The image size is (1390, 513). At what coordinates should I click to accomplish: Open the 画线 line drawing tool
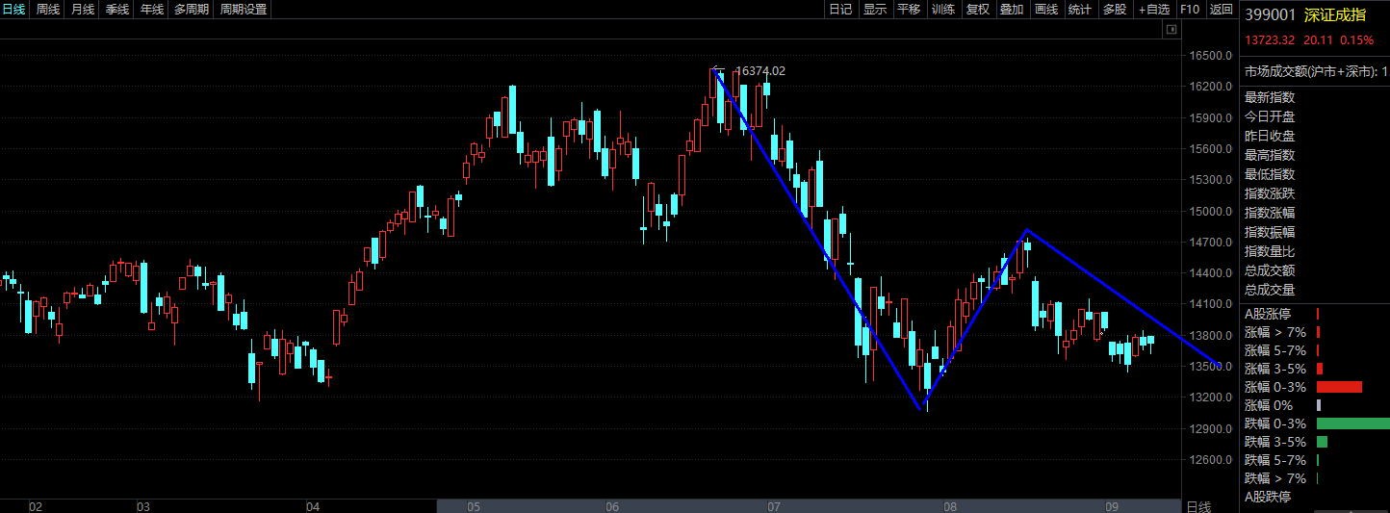click(x=1045, y=9)
